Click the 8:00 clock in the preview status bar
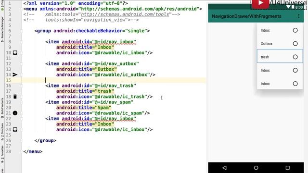 click(x=299, y=7)
